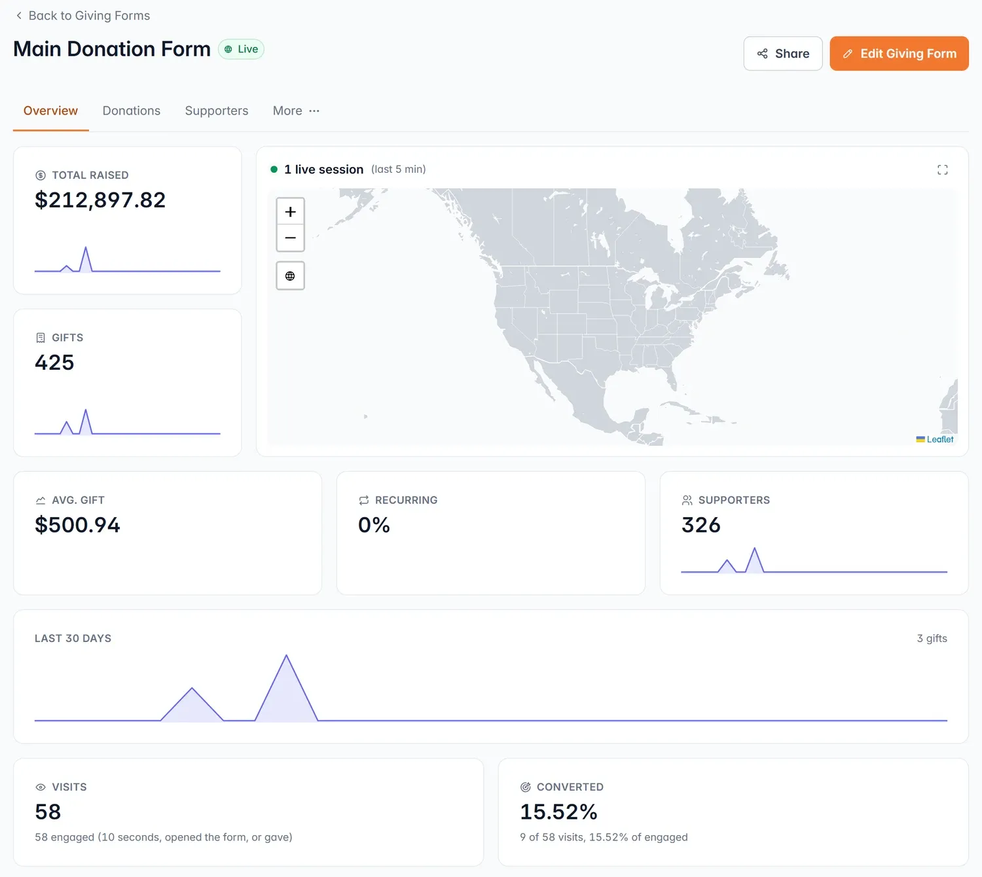
Task: Click the Total Raised sparkline chart
Action: click(128, 259)
